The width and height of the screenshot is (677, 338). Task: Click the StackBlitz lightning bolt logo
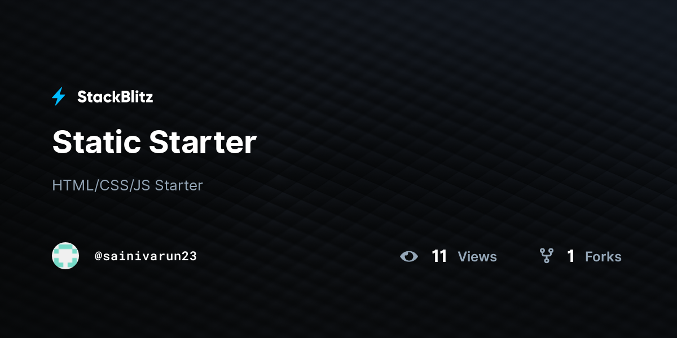(59, 97)
